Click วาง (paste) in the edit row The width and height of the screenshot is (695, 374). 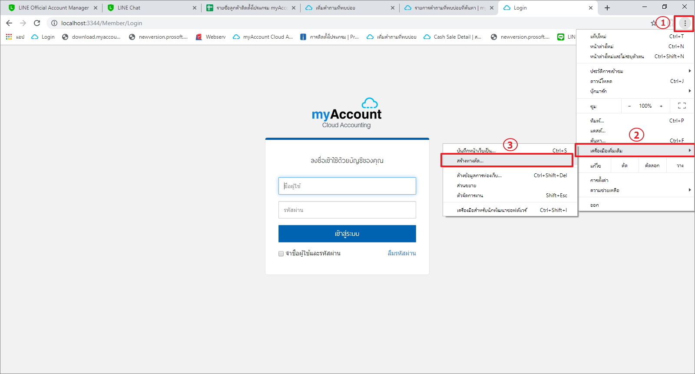(680, 165)
